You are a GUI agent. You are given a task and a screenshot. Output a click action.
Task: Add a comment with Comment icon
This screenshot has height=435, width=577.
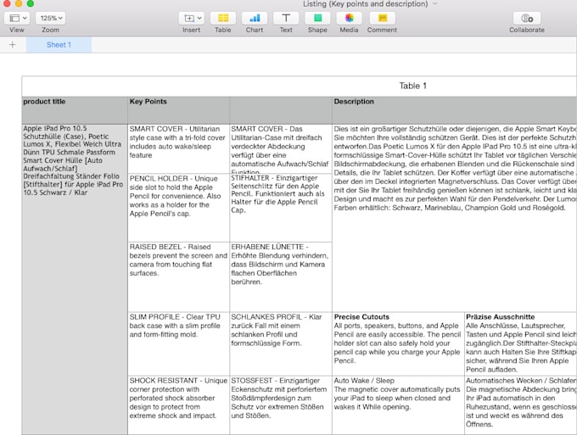[x=383, y=18]
